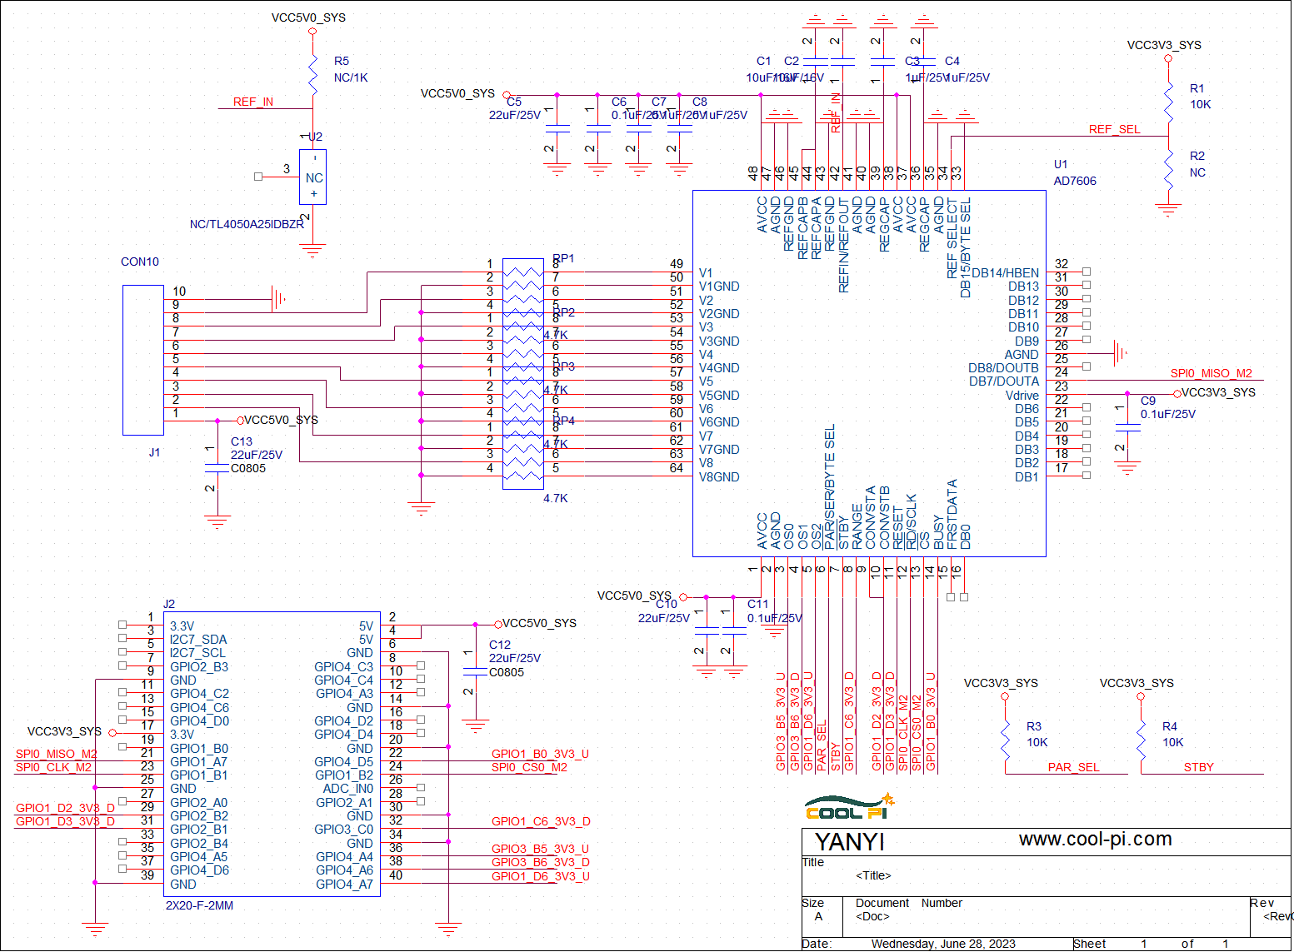The width and height of the screenshot is (1294, 952).
Task: Click the NC/1K value of R5
Action: [x=351, y=77]
